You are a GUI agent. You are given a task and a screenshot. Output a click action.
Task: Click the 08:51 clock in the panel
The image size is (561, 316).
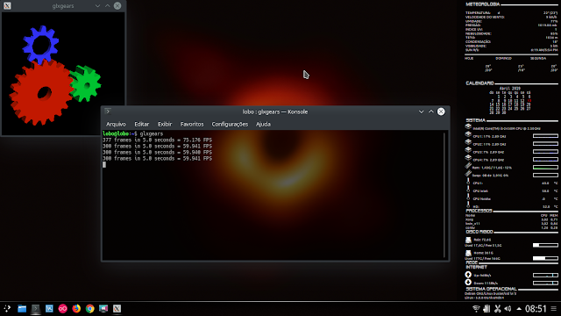click(536, 308)
